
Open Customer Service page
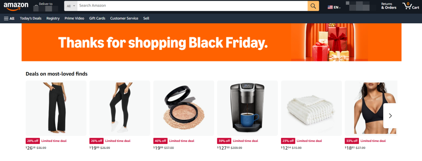click(124, 19)
